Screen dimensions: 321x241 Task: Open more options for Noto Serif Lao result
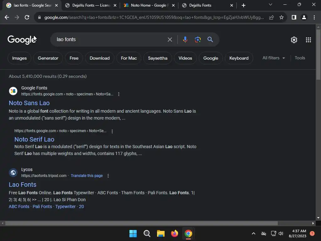112,131
